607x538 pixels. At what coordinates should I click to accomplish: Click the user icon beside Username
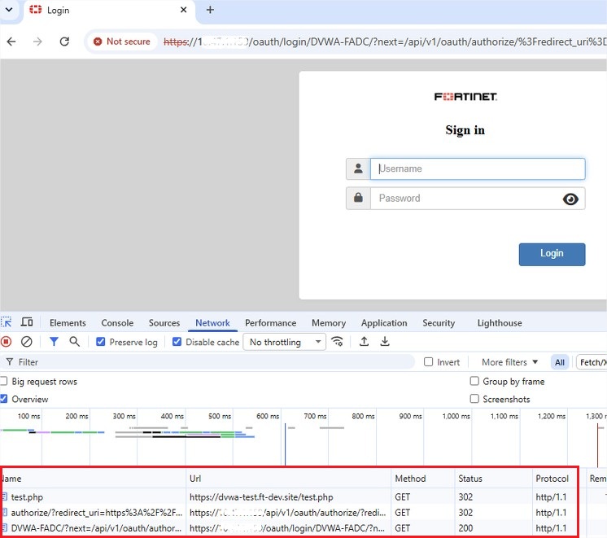[x=358, y=168]
